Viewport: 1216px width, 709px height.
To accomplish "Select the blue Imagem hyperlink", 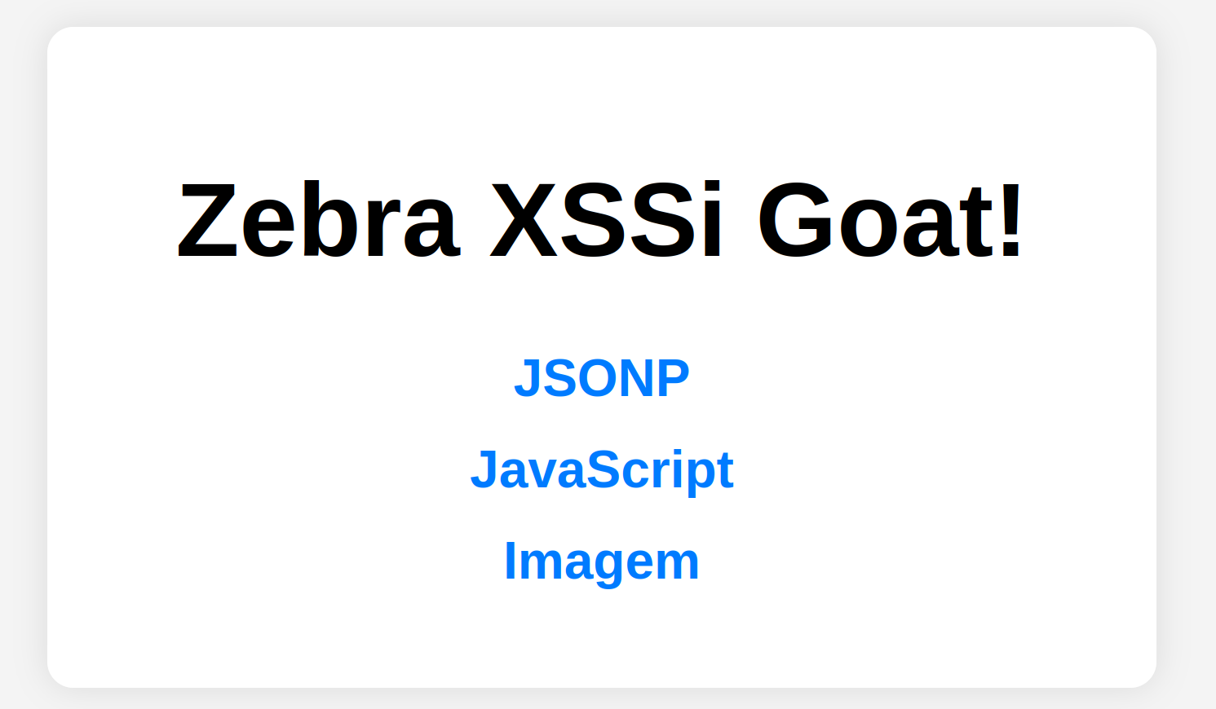I will click(602, 561).
